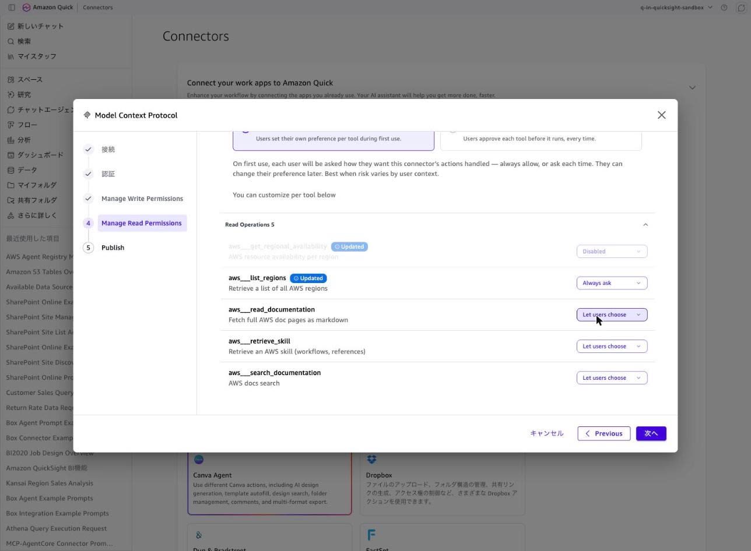751x551 pixels.
Task: Open the Dropbox connector card
Action: point(443,482)
